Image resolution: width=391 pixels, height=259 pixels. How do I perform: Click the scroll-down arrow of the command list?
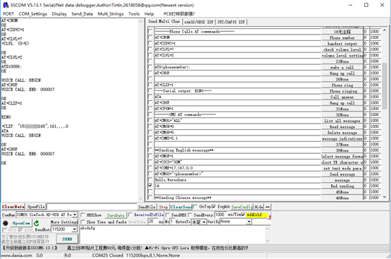[385, 197]
